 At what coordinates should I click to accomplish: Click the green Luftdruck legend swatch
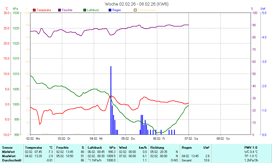click(x=85, y=10)
